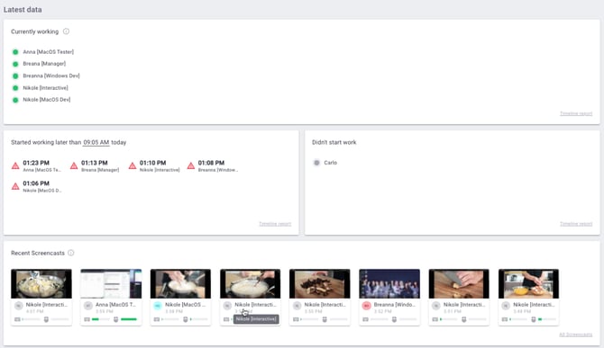Click the warning triangle next to 01:13 PM
This screenshot has width=604, height=348.
74,166
